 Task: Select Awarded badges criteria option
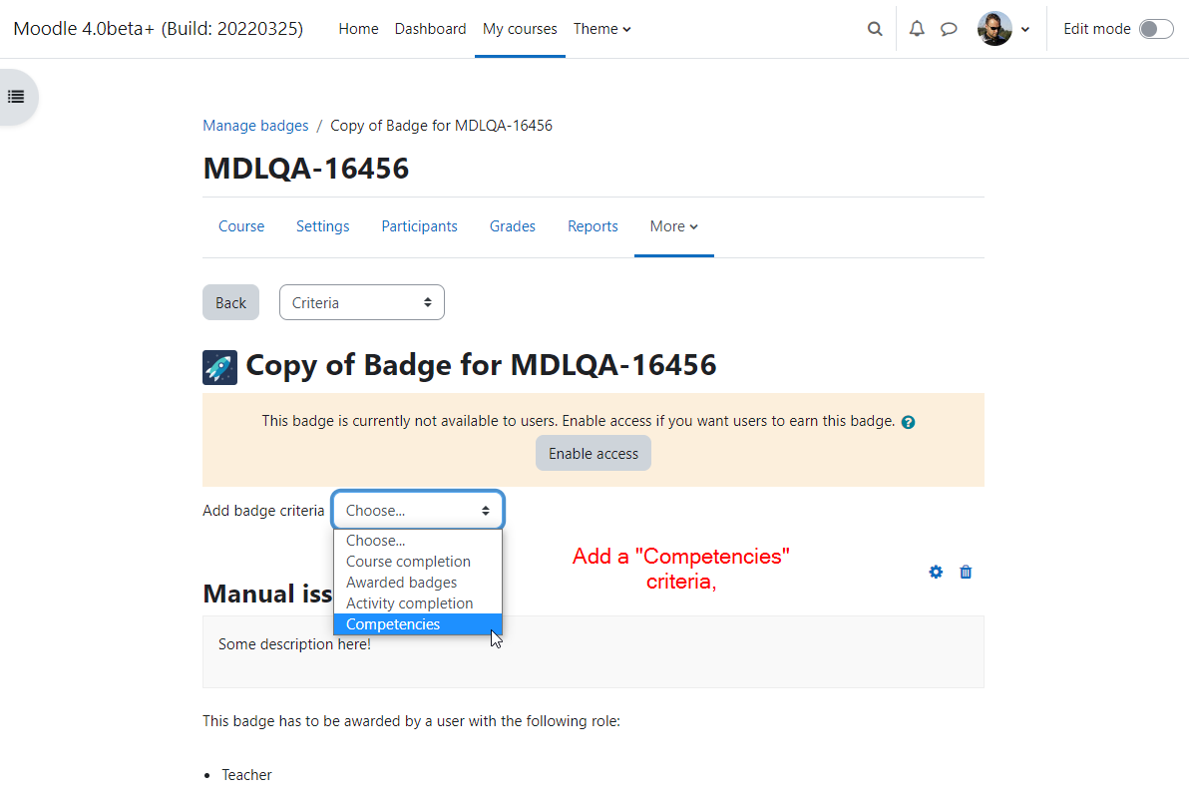point(418,583)
